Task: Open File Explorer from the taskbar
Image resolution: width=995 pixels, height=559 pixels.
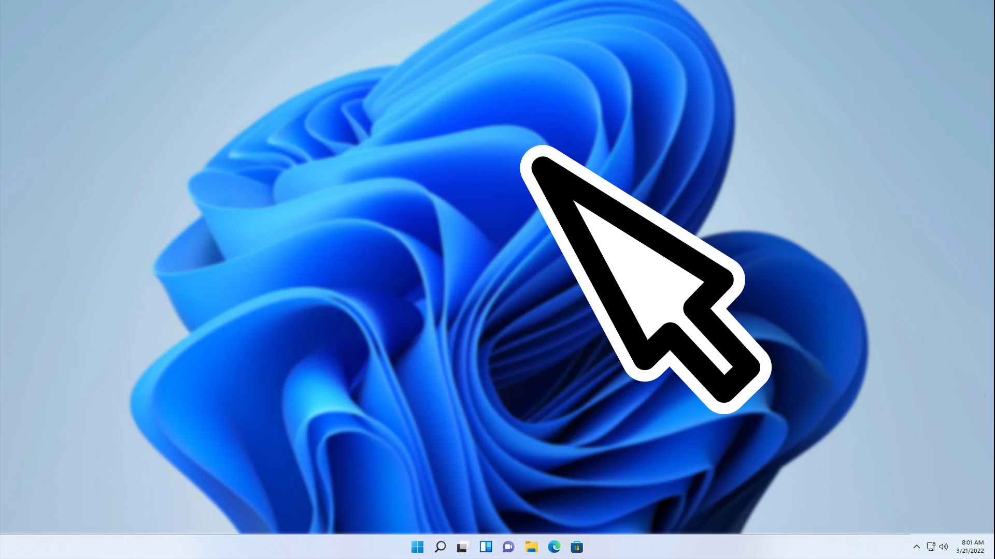Action: [x=531, y=547]
